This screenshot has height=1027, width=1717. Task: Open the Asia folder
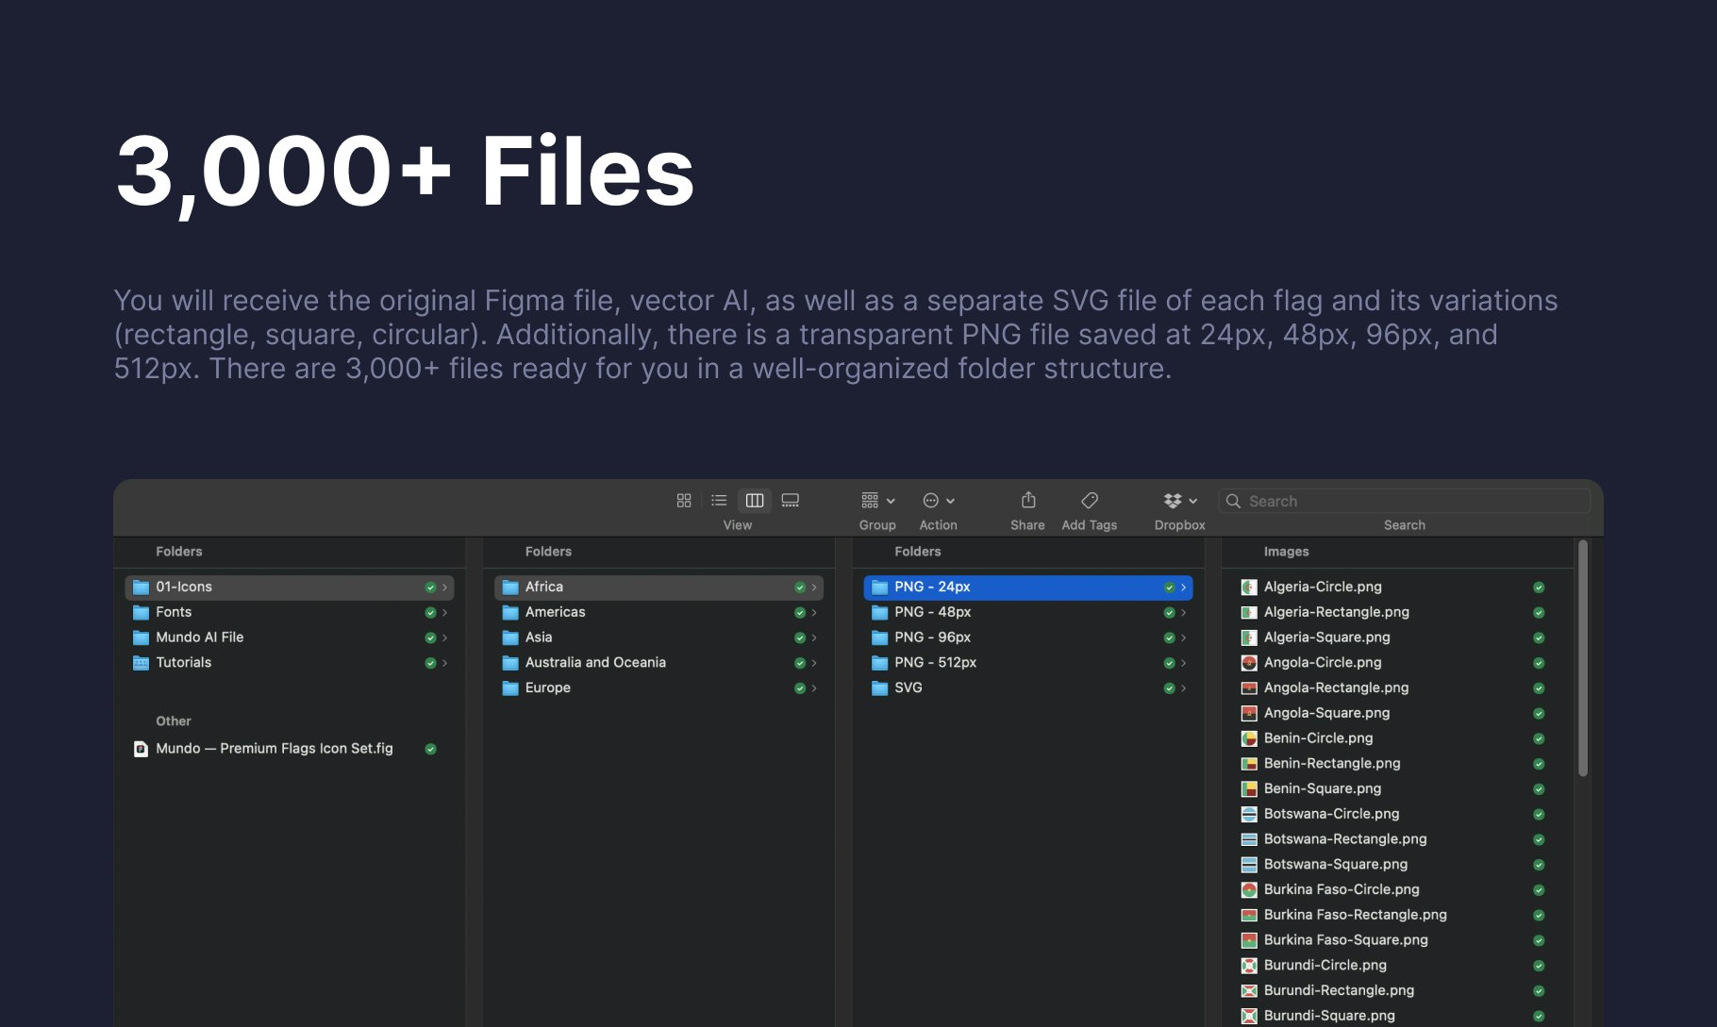click(x=658, y=638)
